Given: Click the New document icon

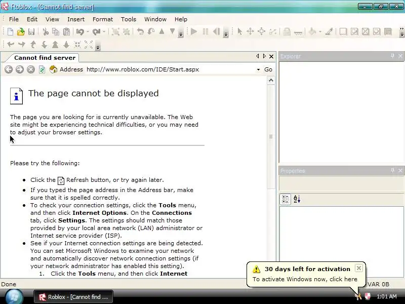Looking at the screenshot, I should pos(10,32).
